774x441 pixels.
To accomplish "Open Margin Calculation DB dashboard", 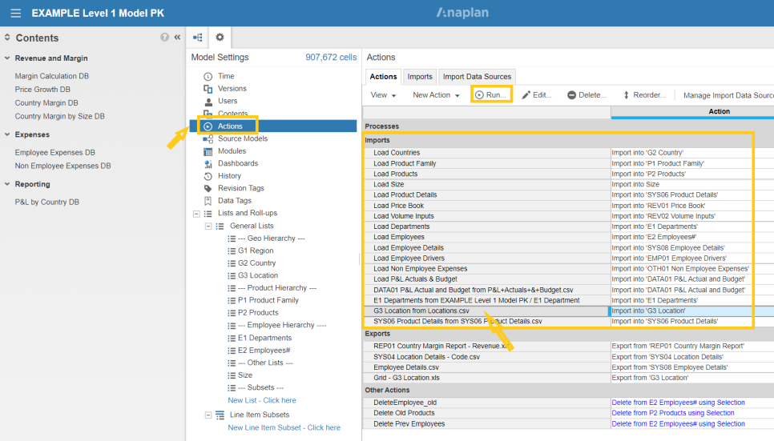I will [x=52, y=76].
